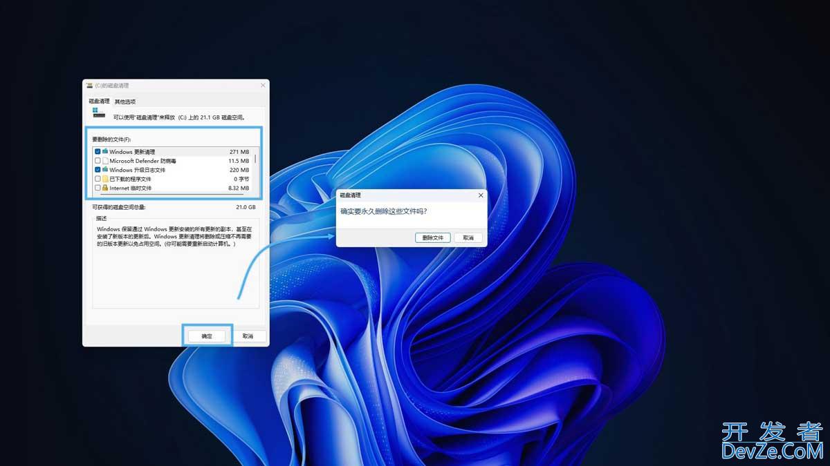Select the Internet 临时文件 row text
Screen dimensions: 830x466
coord(130,188)
